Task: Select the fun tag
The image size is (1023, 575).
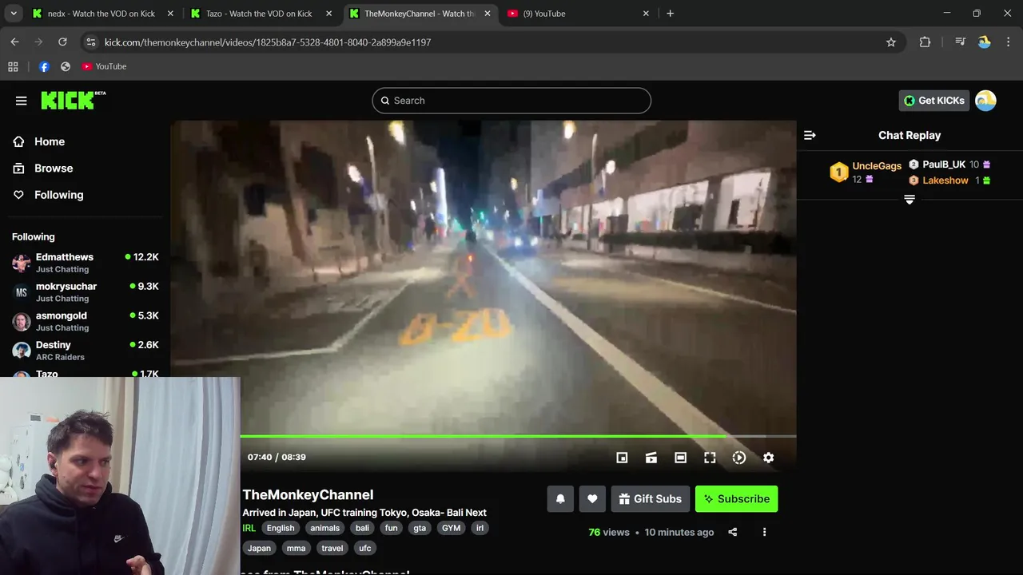Action: (x=391, y=528)
